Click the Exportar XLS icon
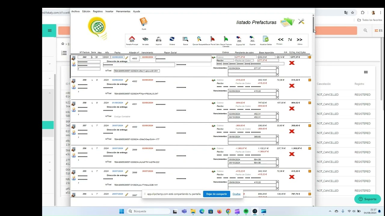Viewport: 385px width, 216px height. [x=252, y=39]
